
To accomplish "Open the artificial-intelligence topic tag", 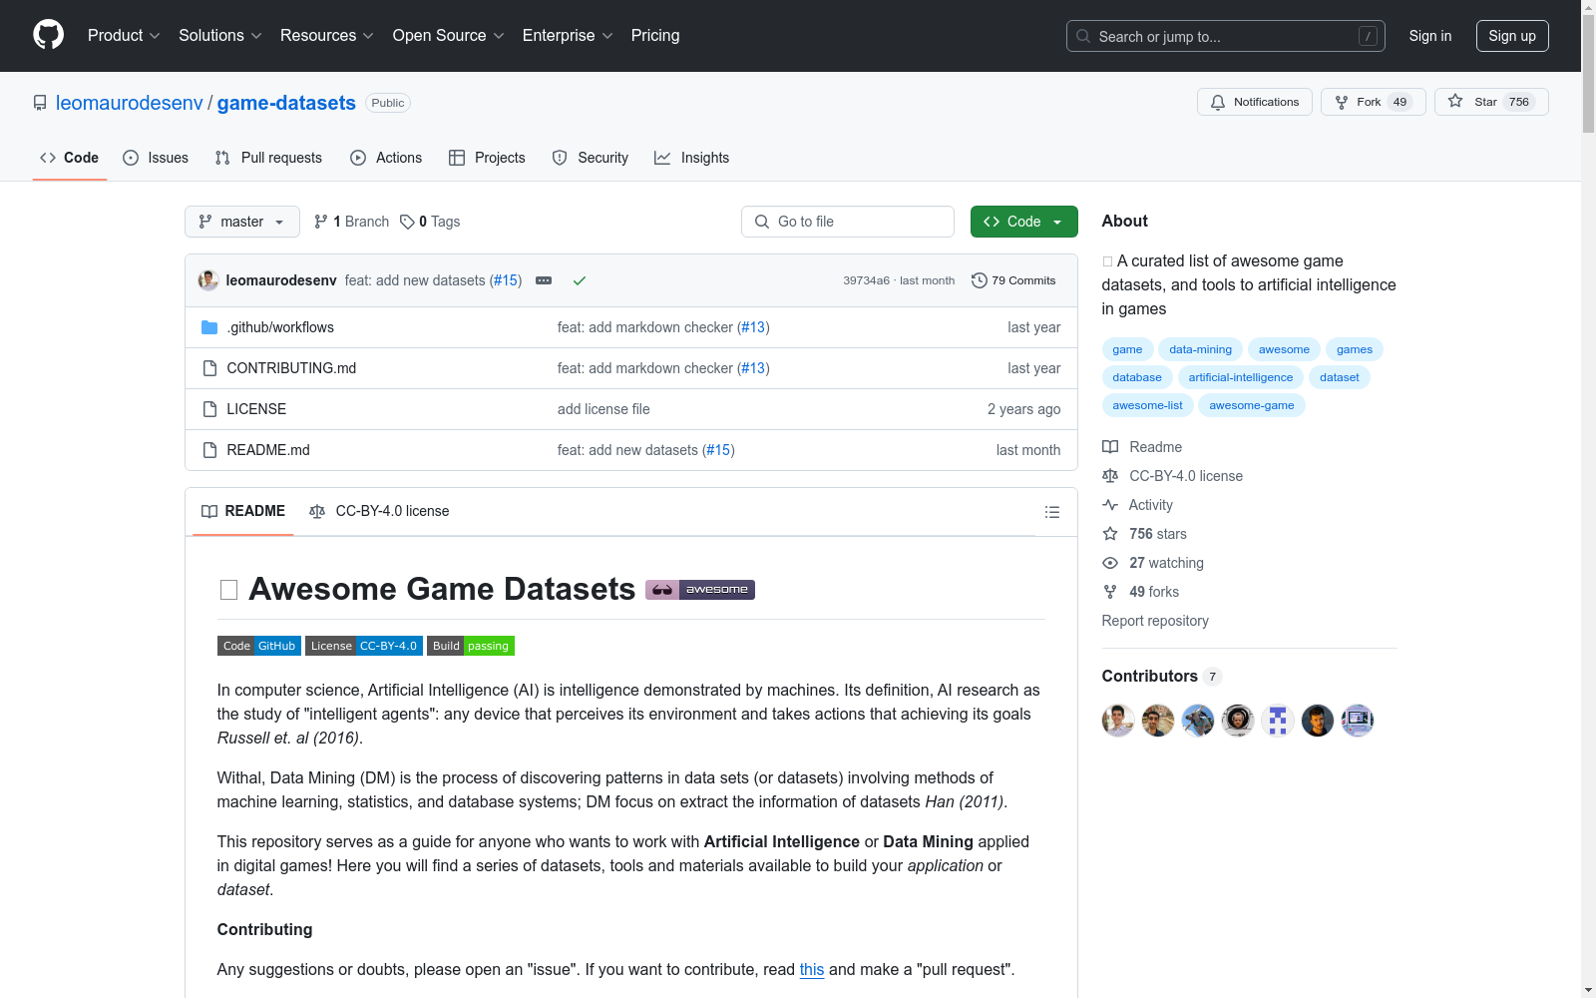I will click(1241, 377).
